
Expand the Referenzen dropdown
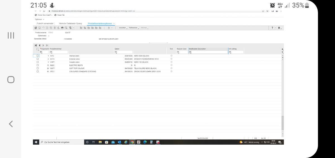coord(133,28)
